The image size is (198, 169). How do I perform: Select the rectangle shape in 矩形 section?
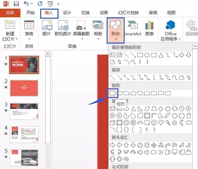point(112,93)
